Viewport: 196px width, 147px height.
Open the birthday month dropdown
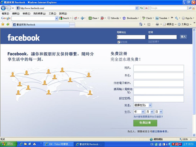(x=149, y=112)
